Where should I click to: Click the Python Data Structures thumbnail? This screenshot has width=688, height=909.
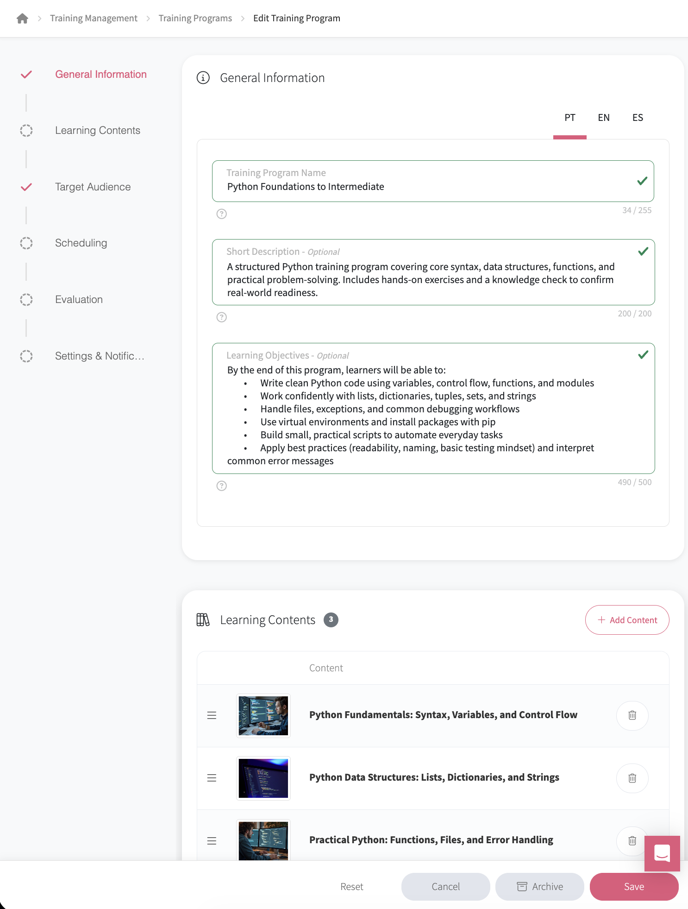point(263,778)
